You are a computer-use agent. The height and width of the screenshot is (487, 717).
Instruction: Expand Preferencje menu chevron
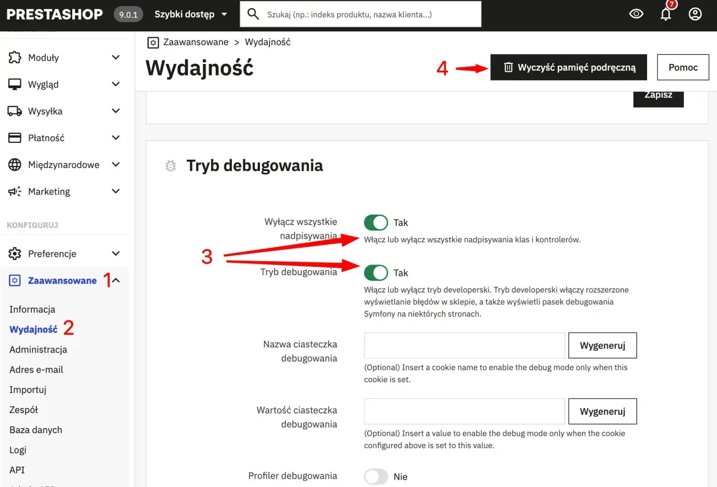pyautogui.click(x=116, y=253)
